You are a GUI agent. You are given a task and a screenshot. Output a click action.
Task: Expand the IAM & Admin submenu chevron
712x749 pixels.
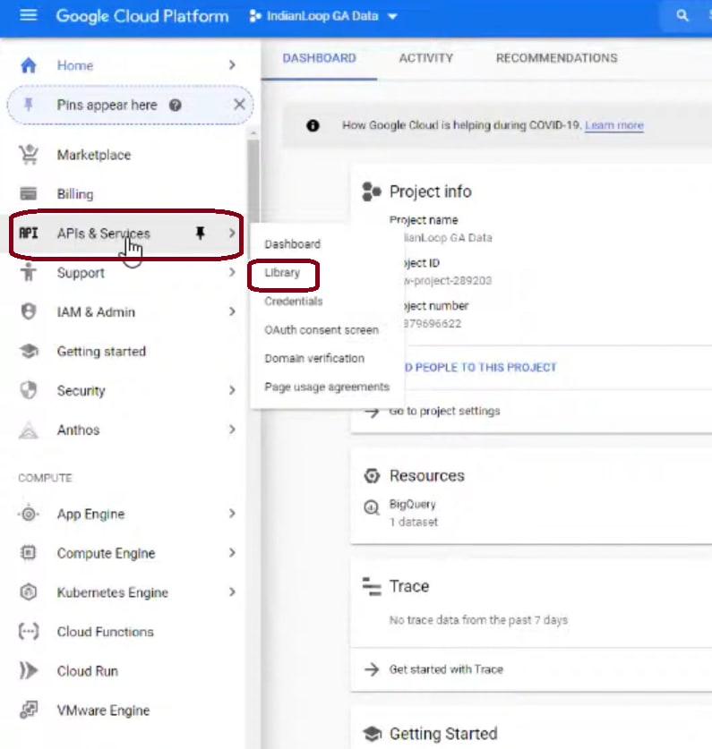pyautogui.click(x=232, y=311)
